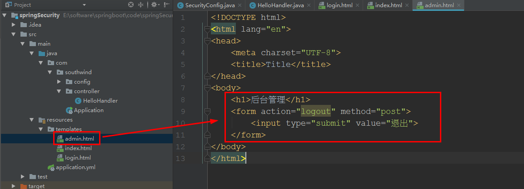Click the controller package folder icon
The height and width of the screenshot is (189, 524).
coord(69,91)
